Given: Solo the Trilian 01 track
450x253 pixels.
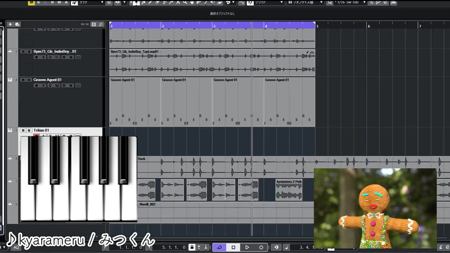Looking at the screenshot, I should 29,130.
